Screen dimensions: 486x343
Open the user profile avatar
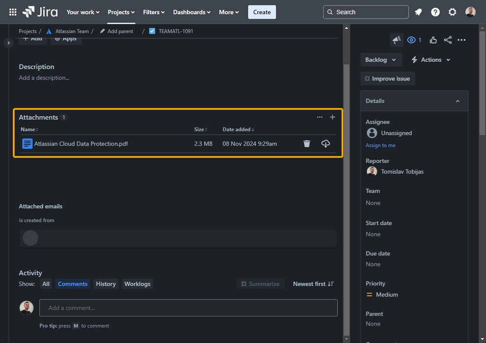470,12
